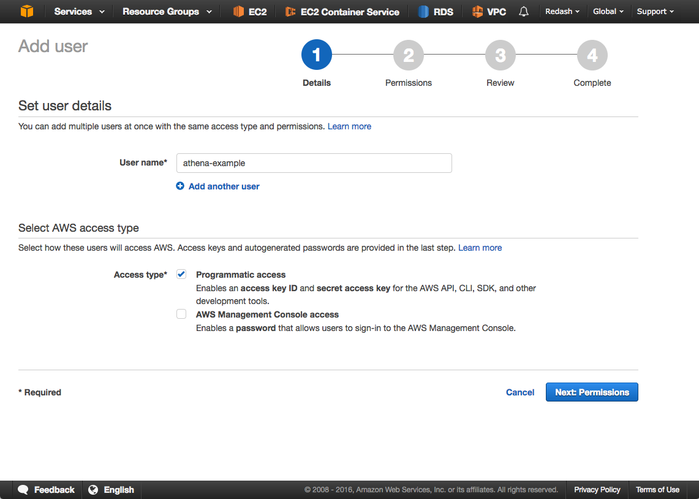The width and height of the screenshot is (699, 499).
Task: Click the Next: Permissions button
Action: tap(592, 392)
